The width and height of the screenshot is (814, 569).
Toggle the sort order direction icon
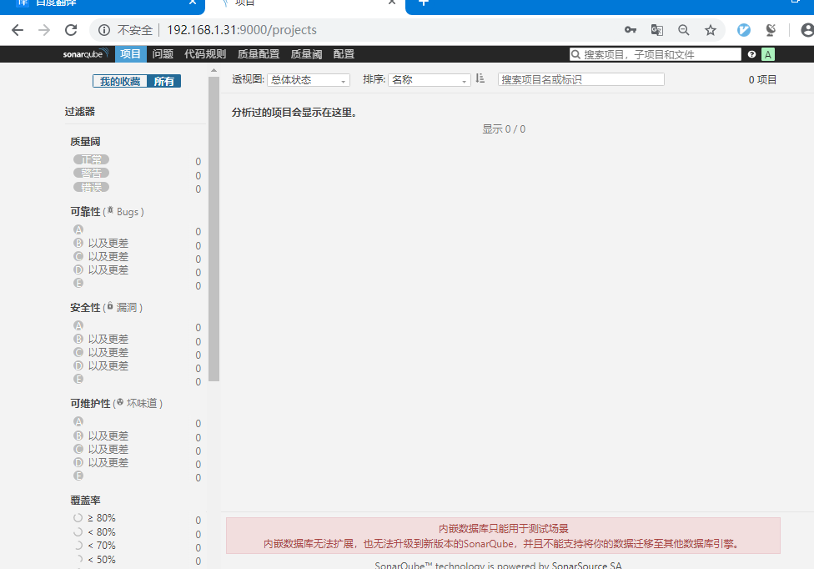480,78
